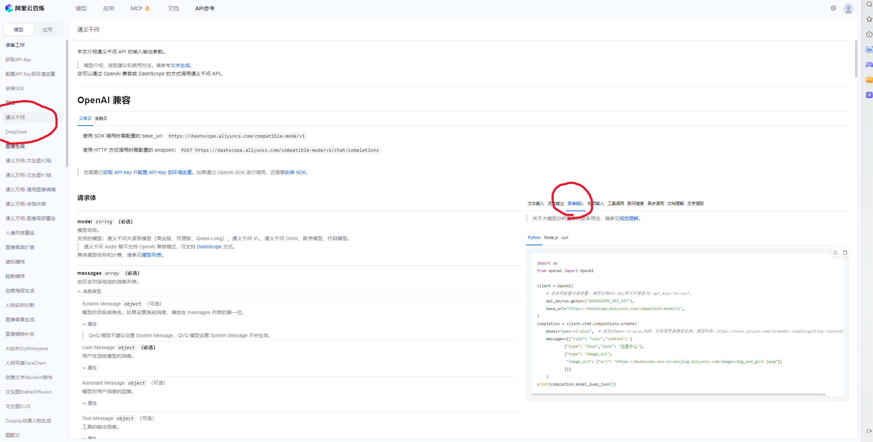Copy code with the clipboard icon
The image size is (873, 442).
pyautogui.click(x=845, y=253)
